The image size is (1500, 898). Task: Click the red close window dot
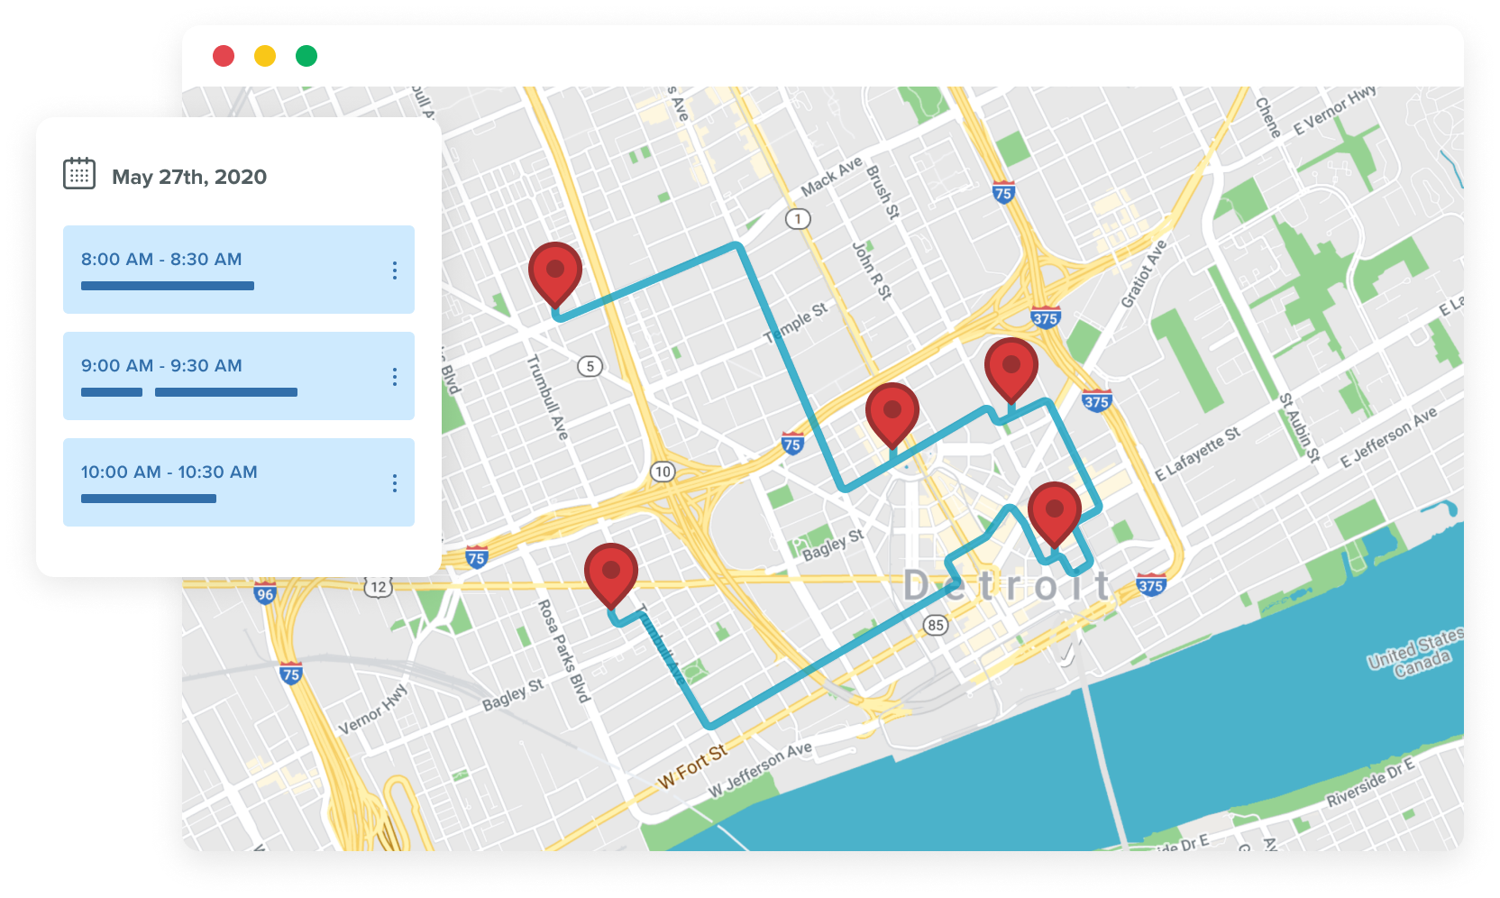coord(224,56)
